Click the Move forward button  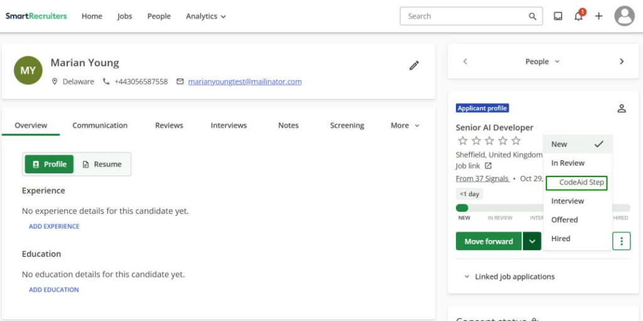(489, 241)
